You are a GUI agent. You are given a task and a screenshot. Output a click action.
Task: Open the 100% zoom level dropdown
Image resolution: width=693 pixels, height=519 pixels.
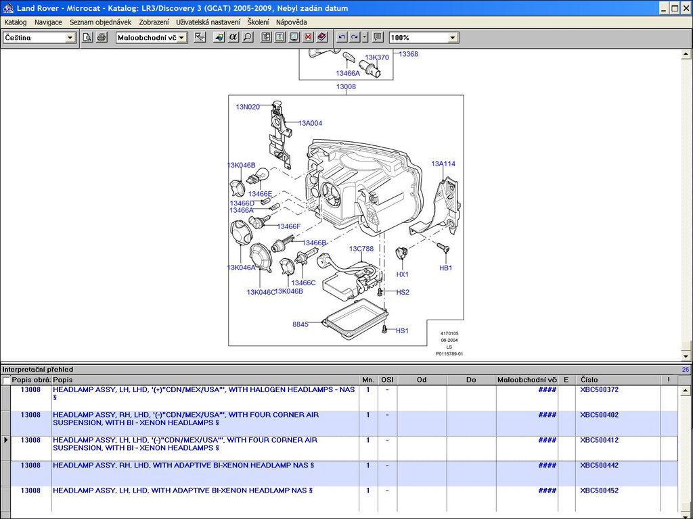tap(453, 38)
